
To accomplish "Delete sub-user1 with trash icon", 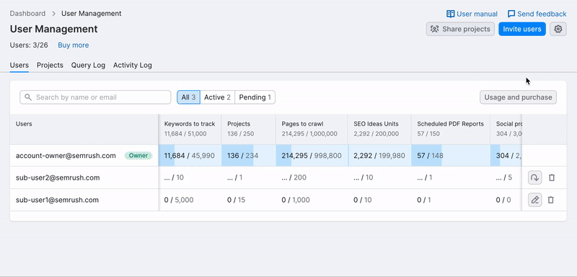I will pos(551,200).
